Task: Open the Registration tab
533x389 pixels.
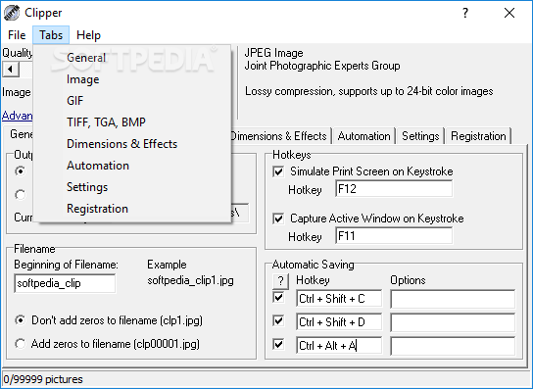Action: pyautogui.click(x=478, y=136)
